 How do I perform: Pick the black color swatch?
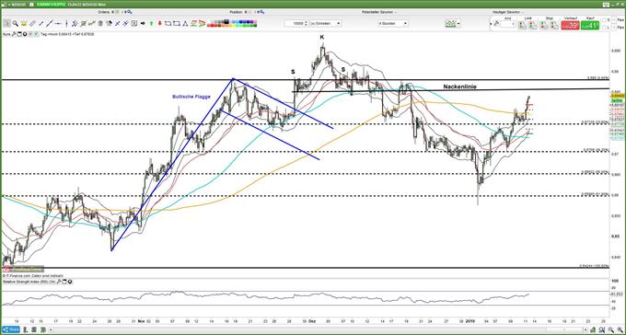[226, 21]
